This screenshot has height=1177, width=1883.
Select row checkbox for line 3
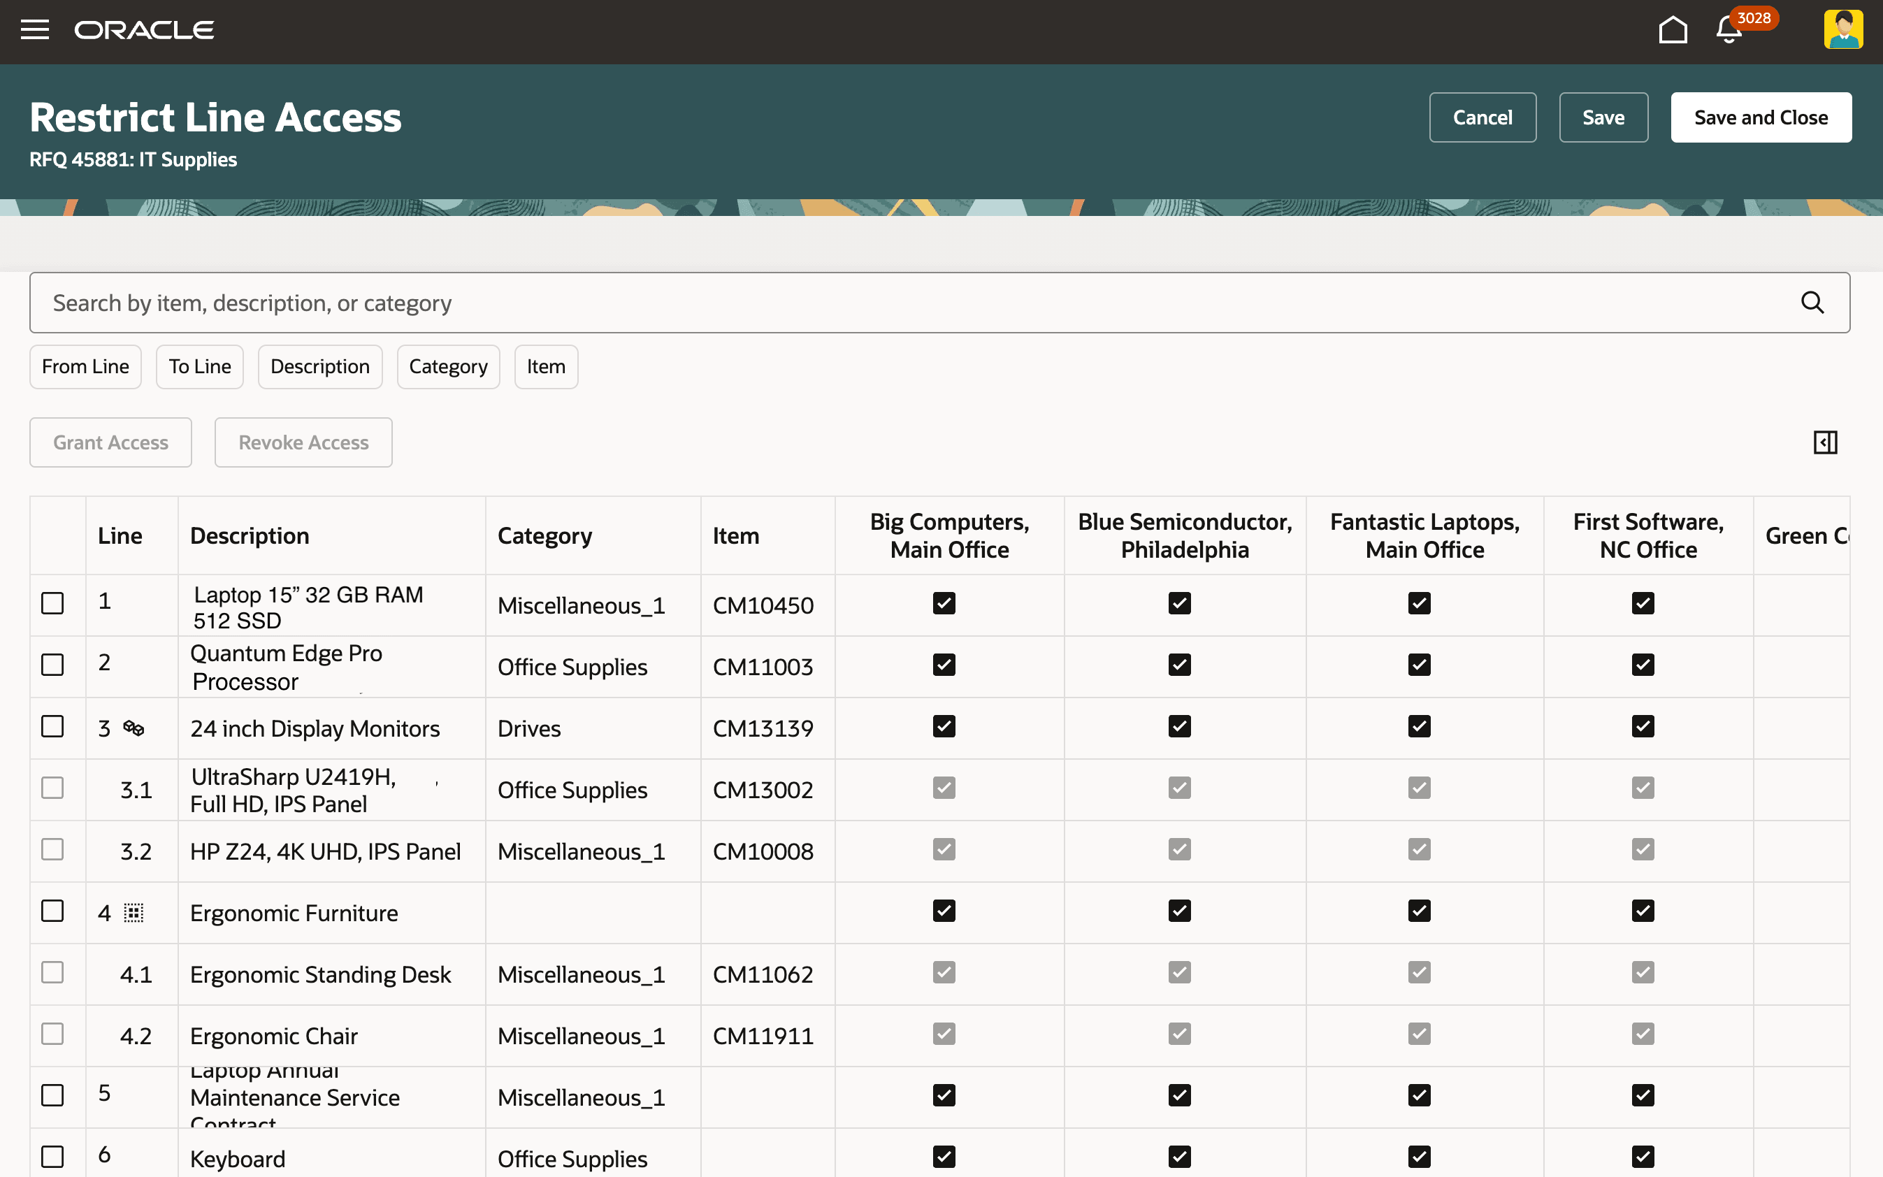pos(52,726)
